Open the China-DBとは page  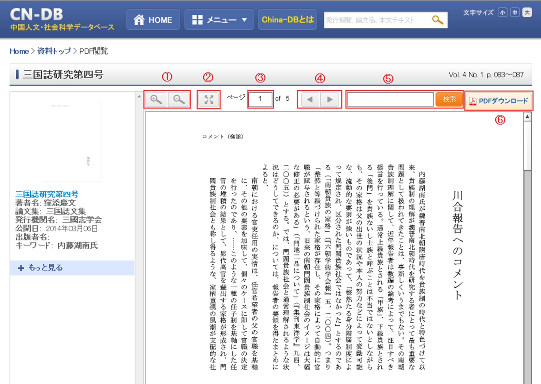[288, 20]
